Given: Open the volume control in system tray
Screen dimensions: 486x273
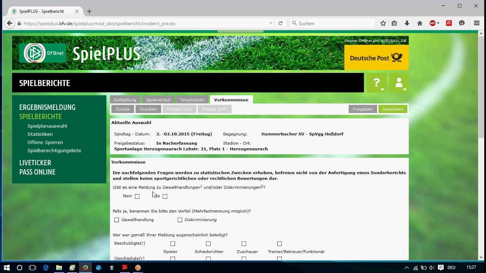Looking at the screenshot, I should click(432, 267).
